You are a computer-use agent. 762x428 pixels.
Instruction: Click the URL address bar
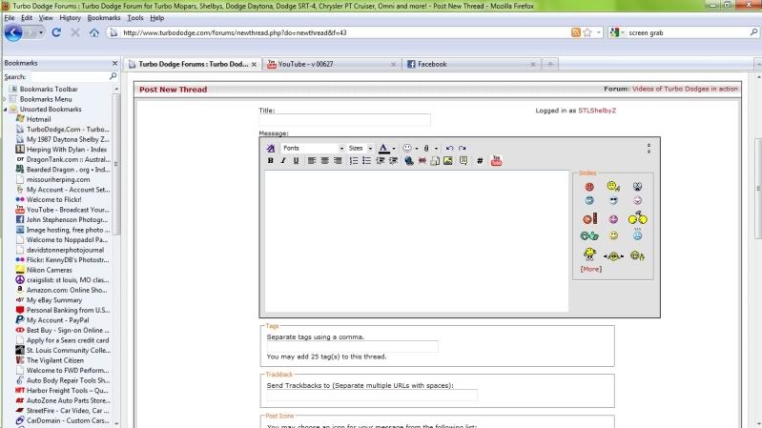coord(345,32)
